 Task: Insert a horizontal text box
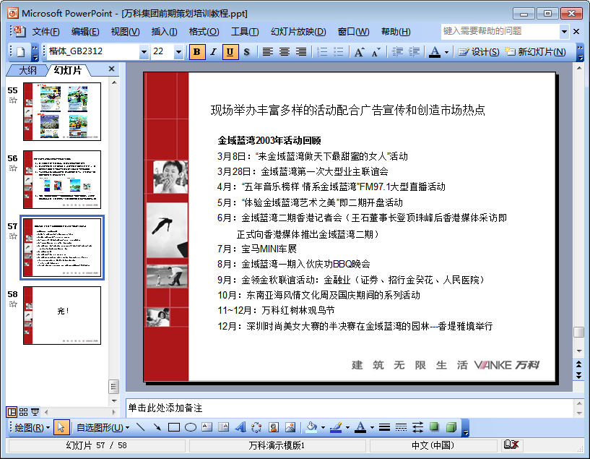[x=207, y=427]
